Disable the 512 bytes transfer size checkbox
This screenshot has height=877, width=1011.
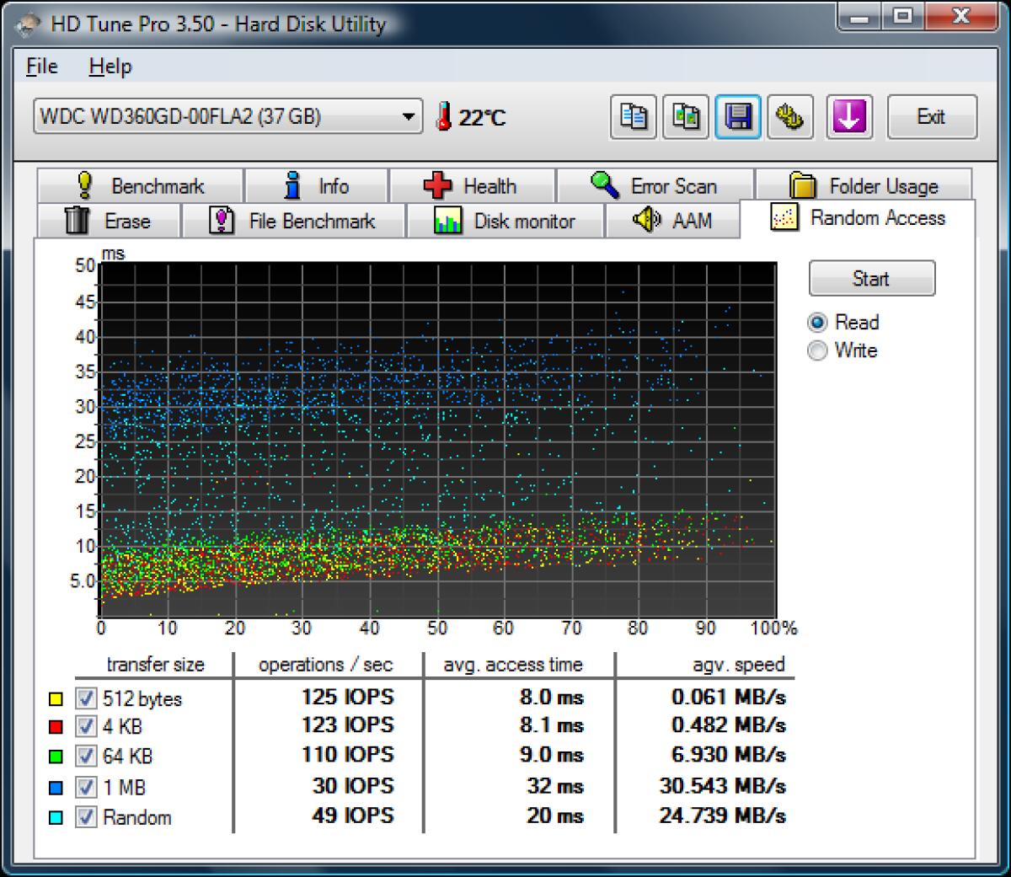click(85, 698)
